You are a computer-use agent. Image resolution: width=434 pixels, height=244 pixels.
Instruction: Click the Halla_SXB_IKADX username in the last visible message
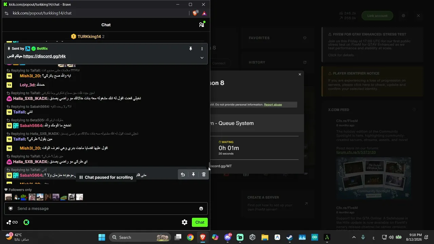31,162
